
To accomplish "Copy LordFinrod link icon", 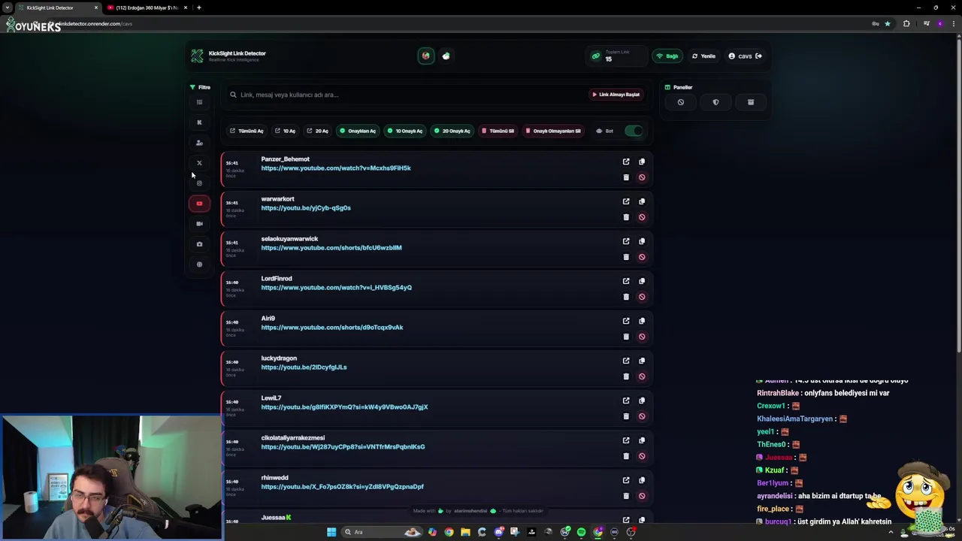I will click(x=642, y=281).
